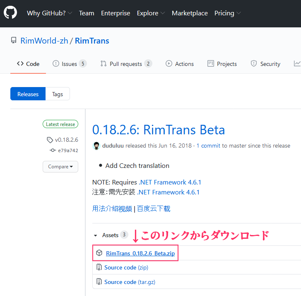Open commit e79a742
The width and height of the screenshot is (301, 296).
point(68,150)
